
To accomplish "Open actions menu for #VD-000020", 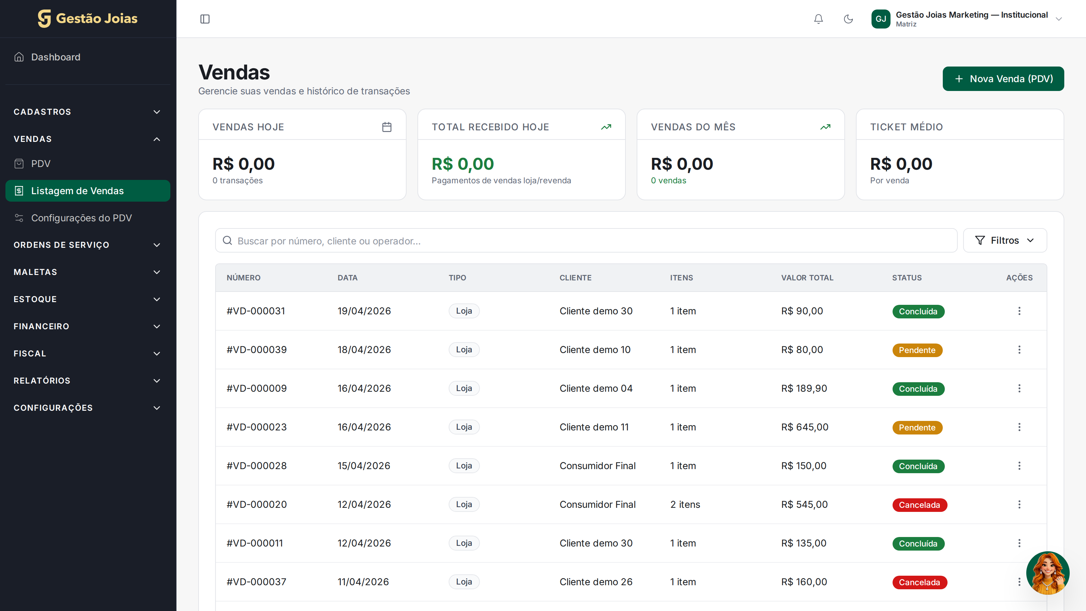I will pos(1019,505).
